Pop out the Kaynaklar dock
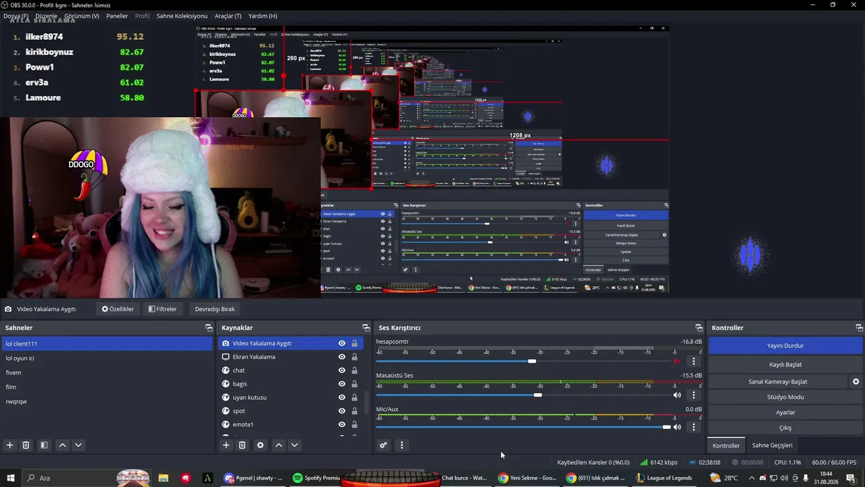The image size is (865, 487). [366, 328]
